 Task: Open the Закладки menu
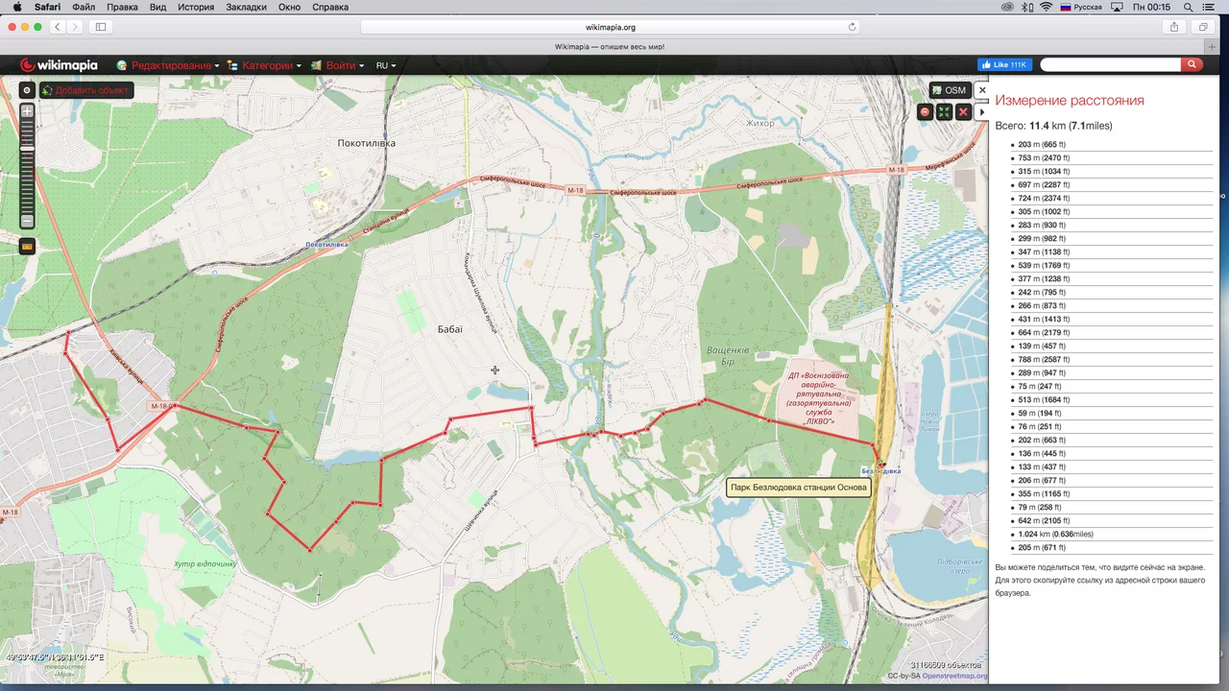(246, 7)
